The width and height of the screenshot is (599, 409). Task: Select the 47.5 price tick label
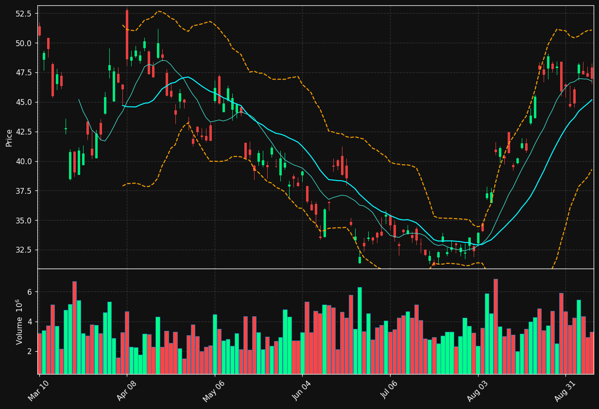point(24,73)
